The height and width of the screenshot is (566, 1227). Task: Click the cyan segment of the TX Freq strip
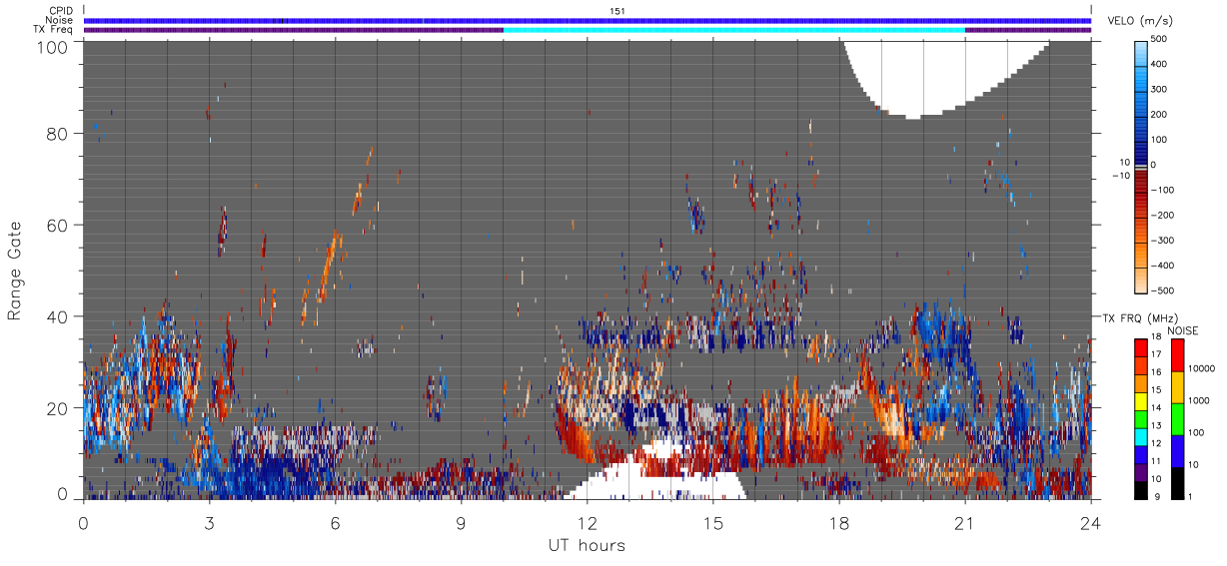[734, 30]
